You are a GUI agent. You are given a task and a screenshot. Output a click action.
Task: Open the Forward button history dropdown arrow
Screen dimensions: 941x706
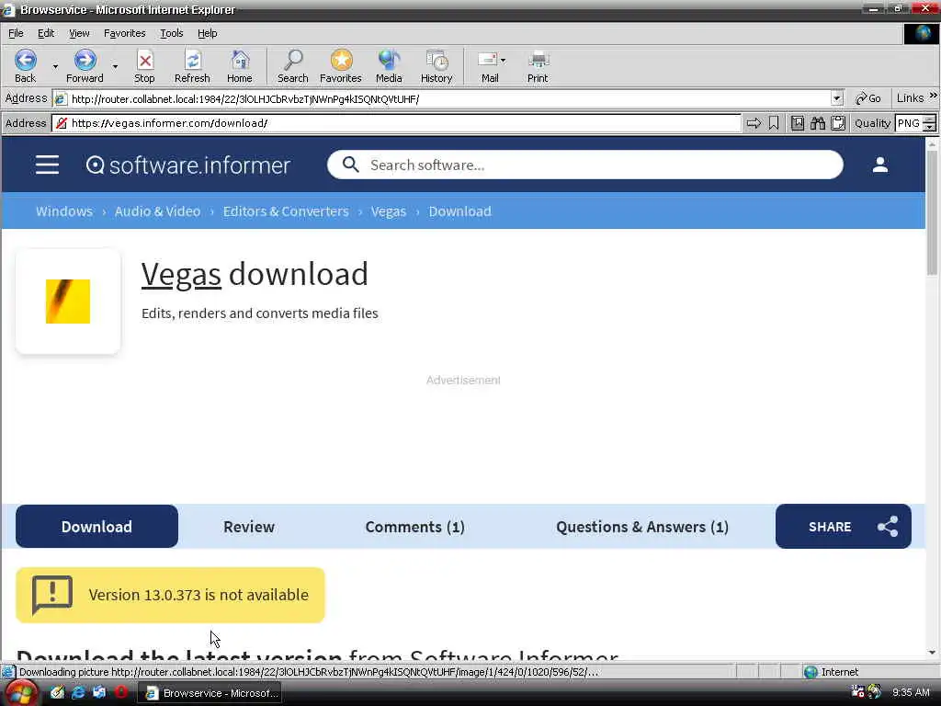click(x=115, y=66)
